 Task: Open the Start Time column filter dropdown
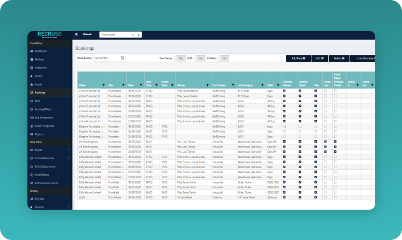tap(157, 85)
